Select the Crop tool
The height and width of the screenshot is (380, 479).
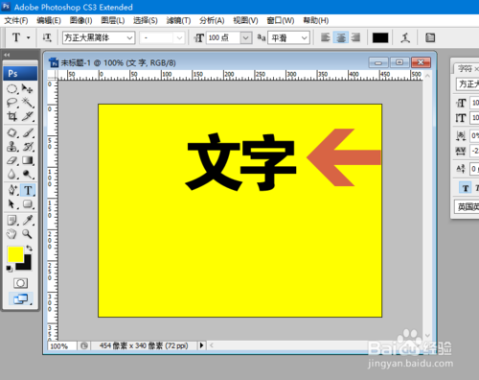[12, 116]
